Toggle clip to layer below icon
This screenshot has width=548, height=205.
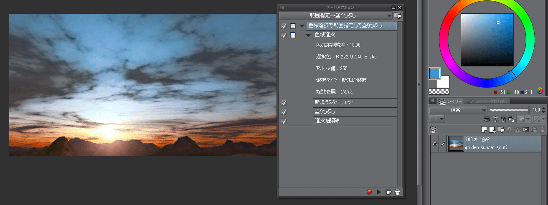pyautogui.click(x=487, y=119)
